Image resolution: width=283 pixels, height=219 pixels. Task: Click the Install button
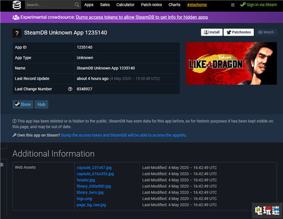(x=212, y=32)
